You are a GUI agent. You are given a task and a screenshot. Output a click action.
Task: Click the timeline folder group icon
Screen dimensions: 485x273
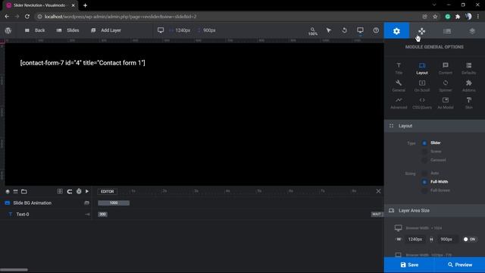(x=23, y=192)
